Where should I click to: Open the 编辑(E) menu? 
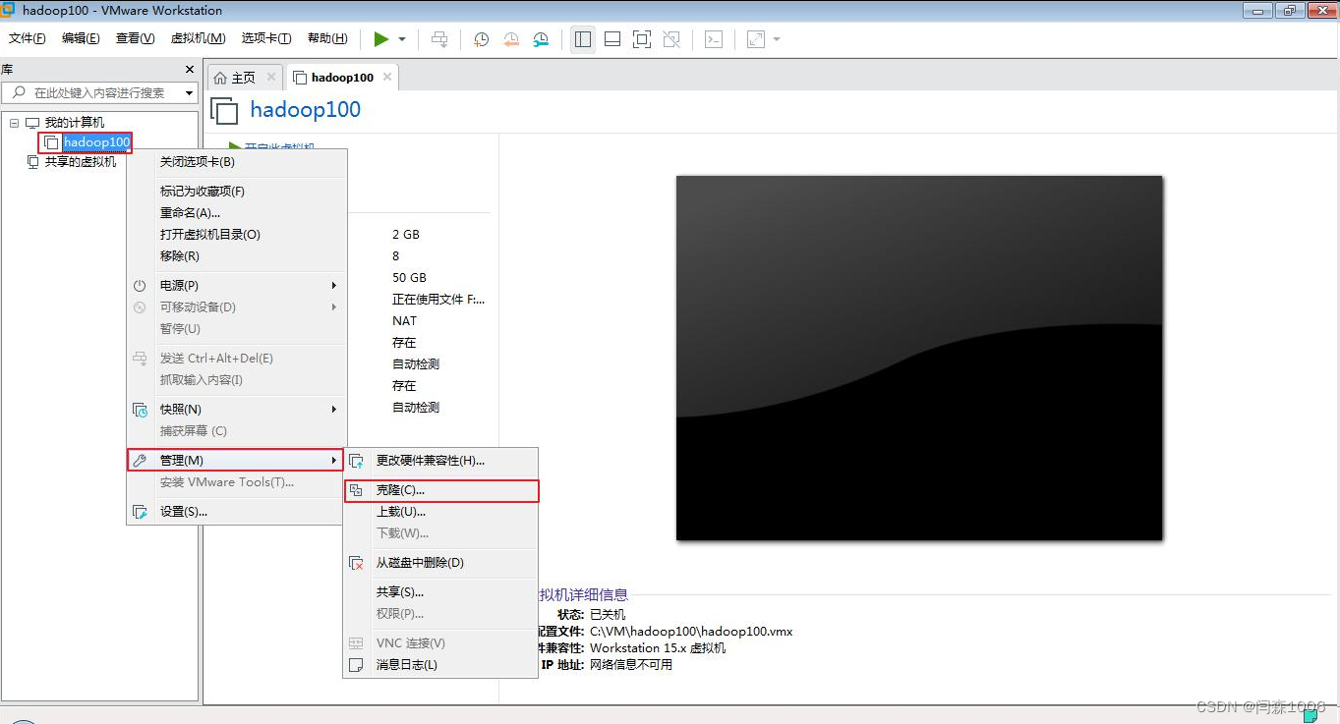81,38
